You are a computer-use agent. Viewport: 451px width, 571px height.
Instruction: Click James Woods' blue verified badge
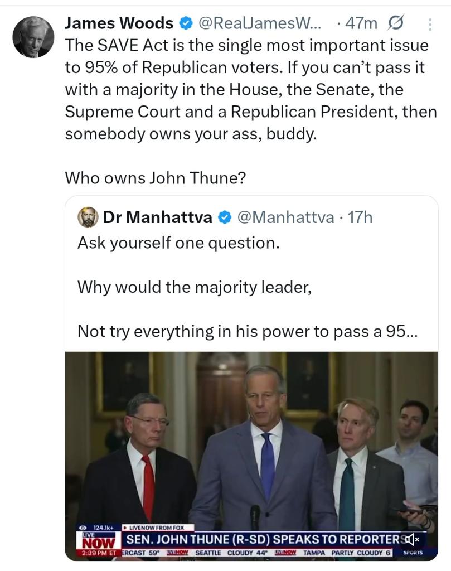185,23
